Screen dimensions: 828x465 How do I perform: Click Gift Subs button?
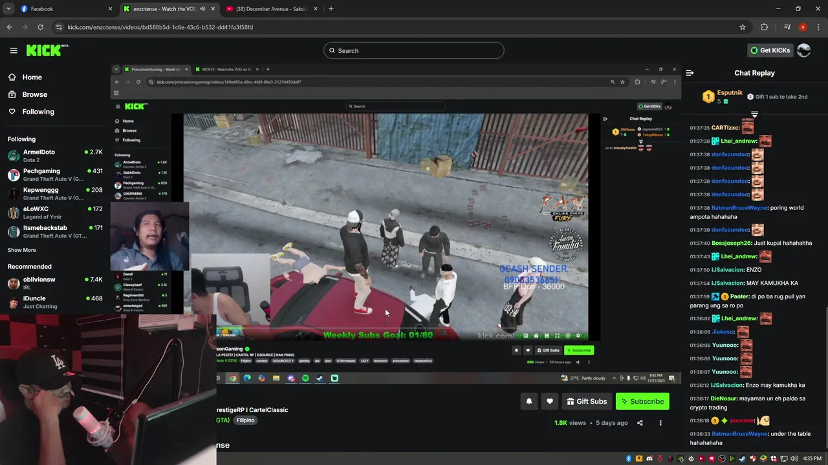587,401
